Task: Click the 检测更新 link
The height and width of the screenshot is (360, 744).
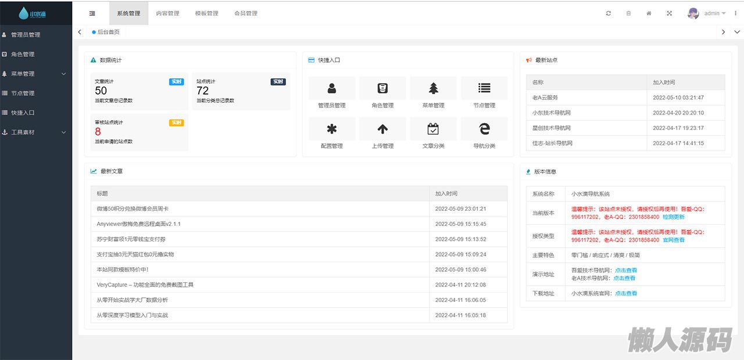Action: click(x=674, y=217)
